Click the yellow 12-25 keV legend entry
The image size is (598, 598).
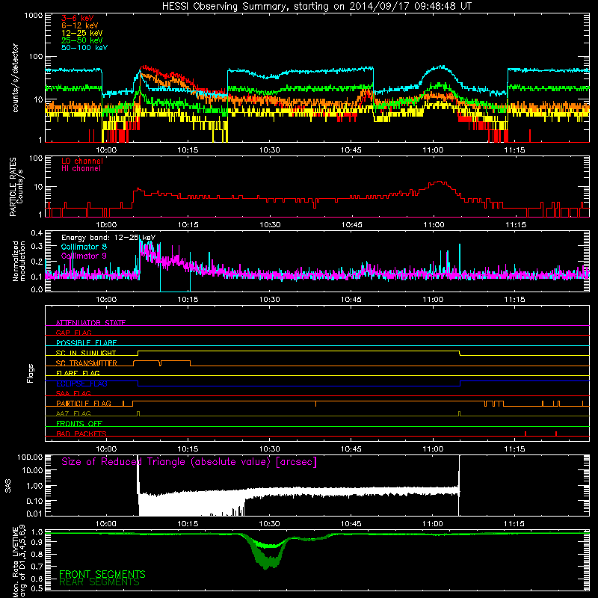coord(82,33)
